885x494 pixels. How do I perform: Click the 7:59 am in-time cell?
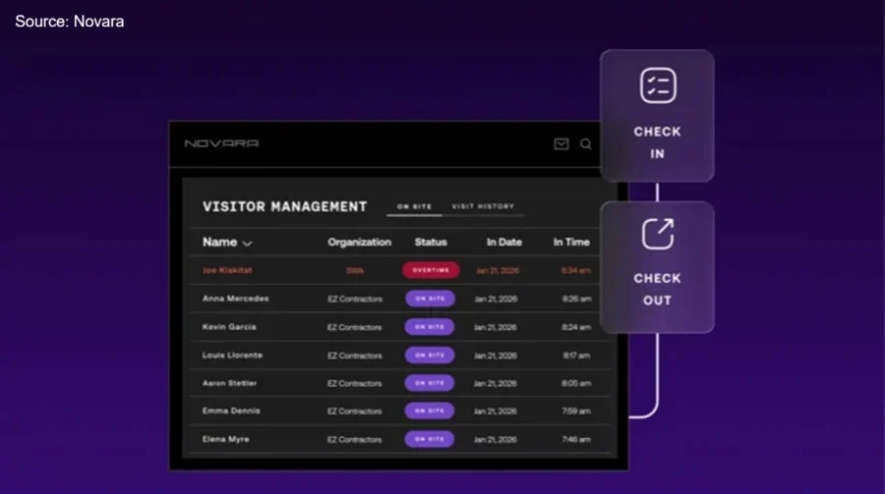coord(576,412)
